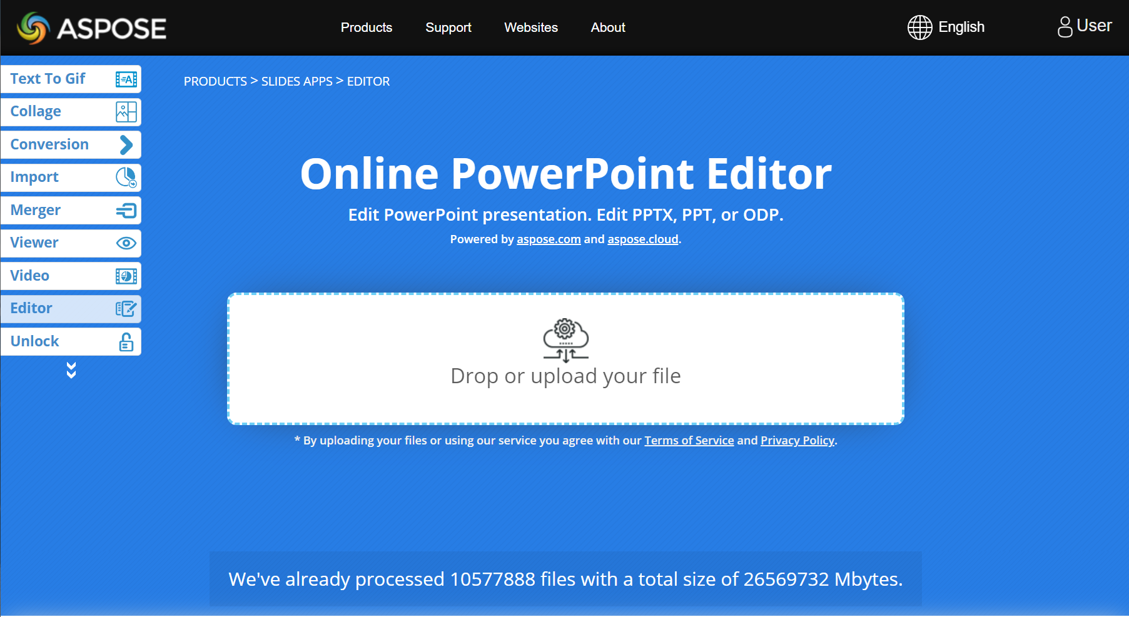Open Viewer via the eye icon

(126, 243)
